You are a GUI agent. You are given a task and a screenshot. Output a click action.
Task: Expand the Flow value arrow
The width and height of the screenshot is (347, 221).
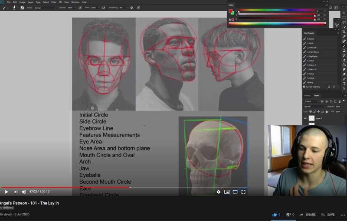coord(99,8)
